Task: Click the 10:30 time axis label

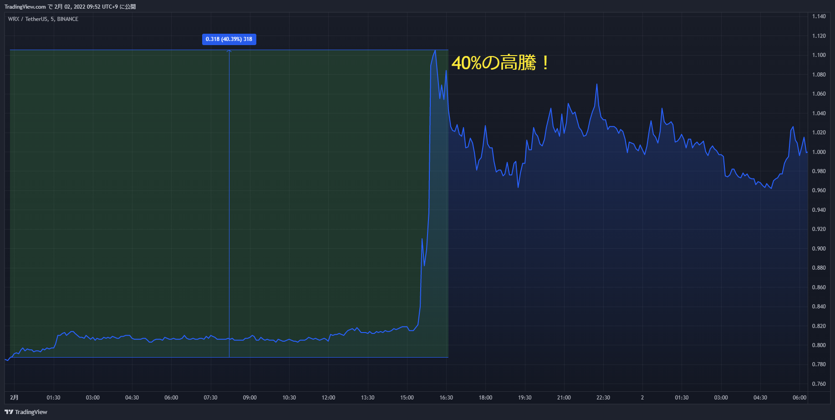Action: coord(289,398)
